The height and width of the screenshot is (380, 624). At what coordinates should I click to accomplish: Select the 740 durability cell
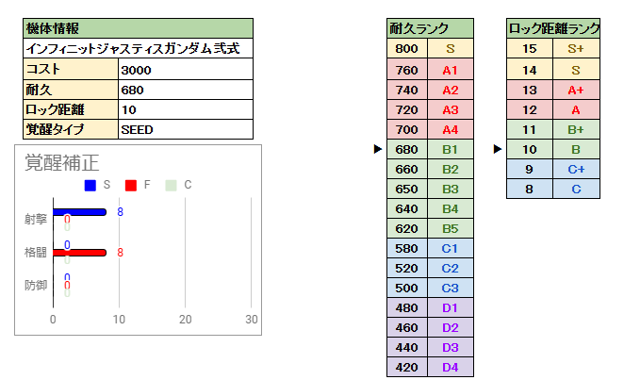point(407,90)
